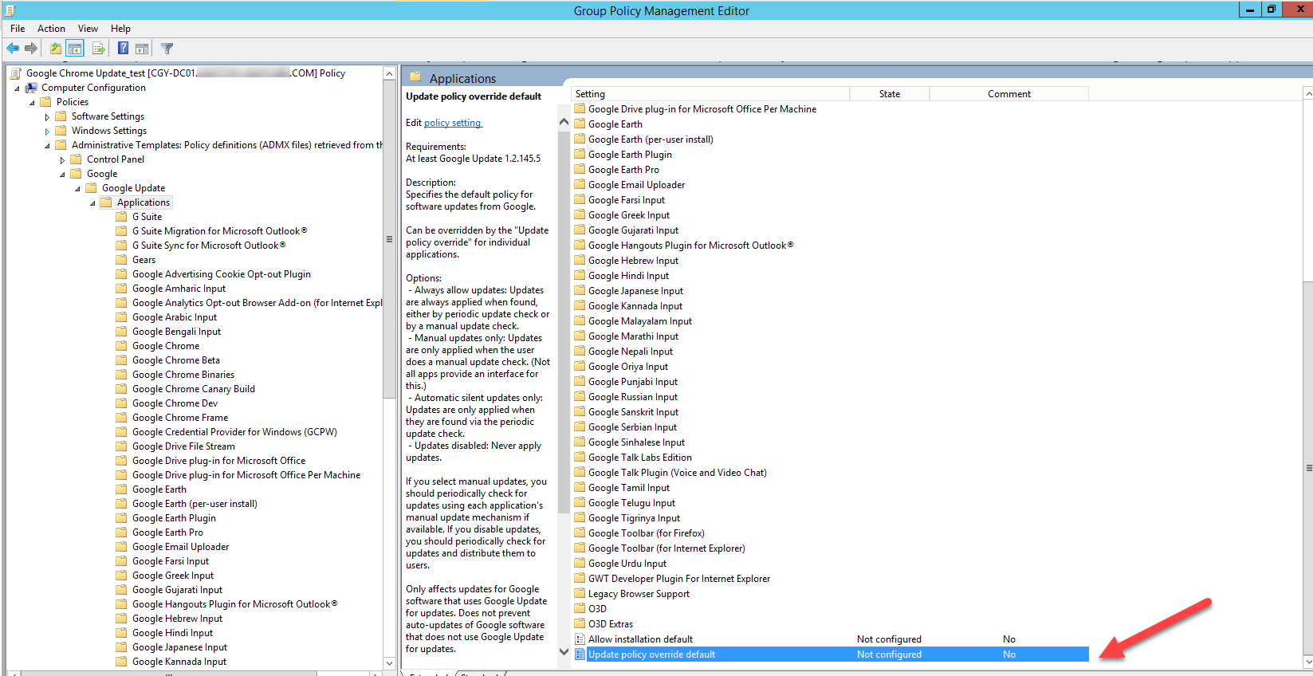Click the Up One Level folder icon

click(x=56, y=49)
